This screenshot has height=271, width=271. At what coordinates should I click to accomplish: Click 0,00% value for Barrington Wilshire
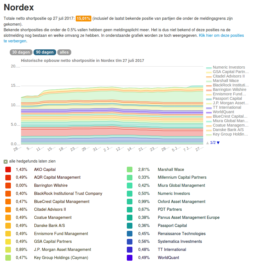22,185
